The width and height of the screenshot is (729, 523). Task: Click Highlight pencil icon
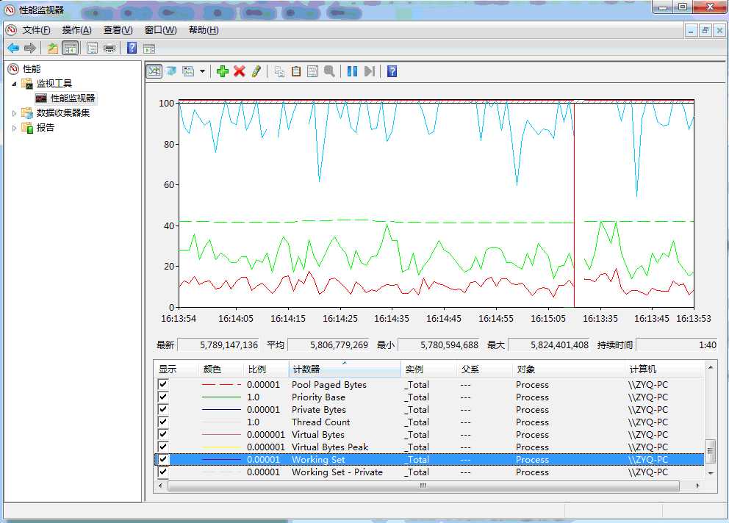point(256,71)
